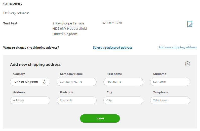The width and height of the screenshot is (200, 131).
Task: Focus the Company Name input field
Action: [77, 82]
